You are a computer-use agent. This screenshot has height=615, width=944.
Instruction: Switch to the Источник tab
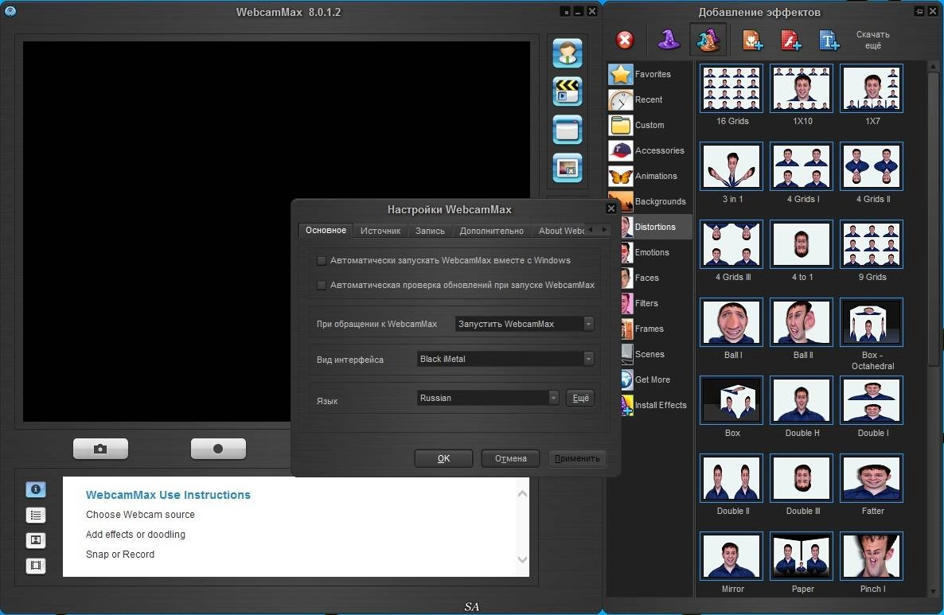point(380,231)
